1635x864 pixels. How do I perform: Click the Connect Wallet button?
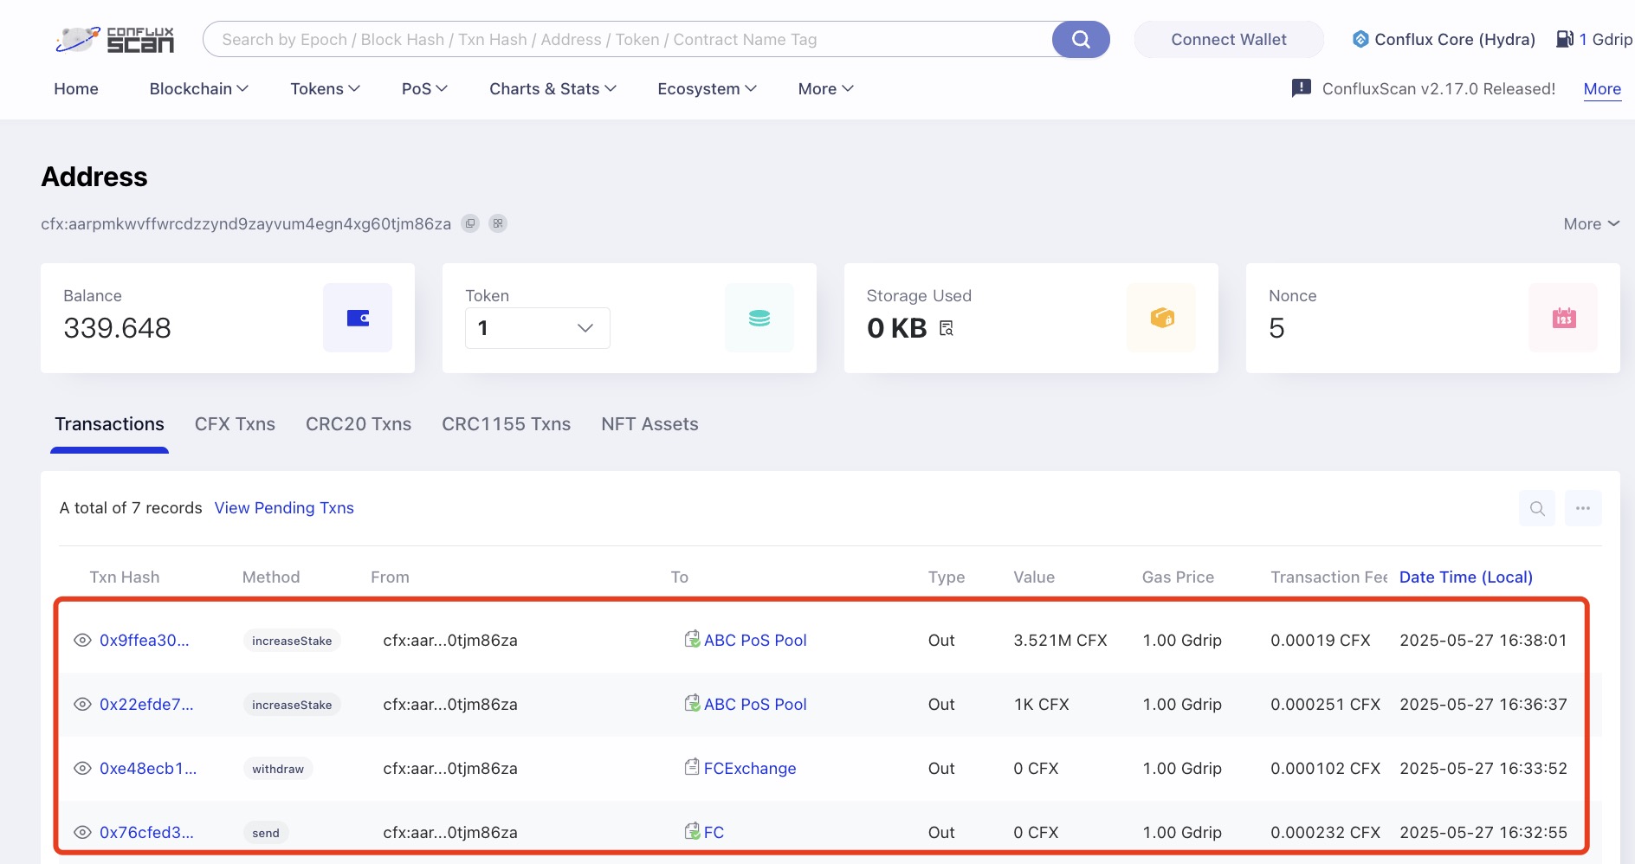coord(1229,40)
